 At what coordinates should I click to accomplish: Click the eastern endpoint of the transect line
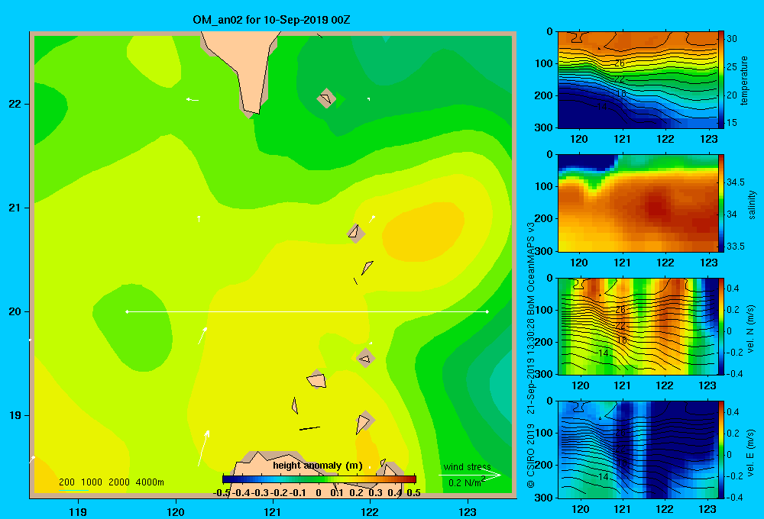coord(487,311)
